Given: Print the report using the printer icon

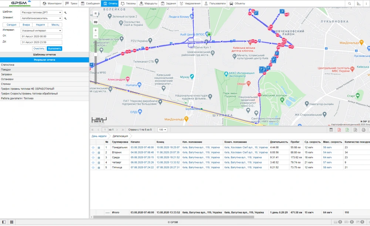Looking at the screenshot, I should 363,130.
